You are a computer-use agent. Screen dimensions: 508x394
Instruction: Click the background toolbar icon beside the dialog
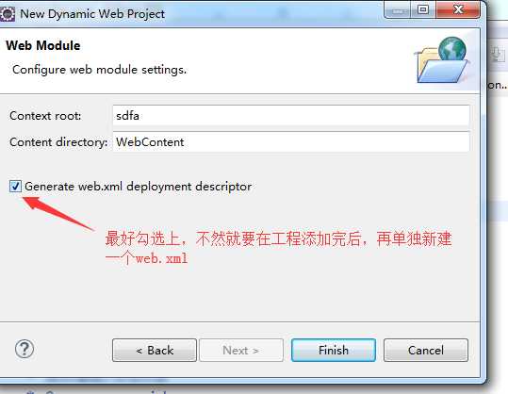(x=497, y=54)
